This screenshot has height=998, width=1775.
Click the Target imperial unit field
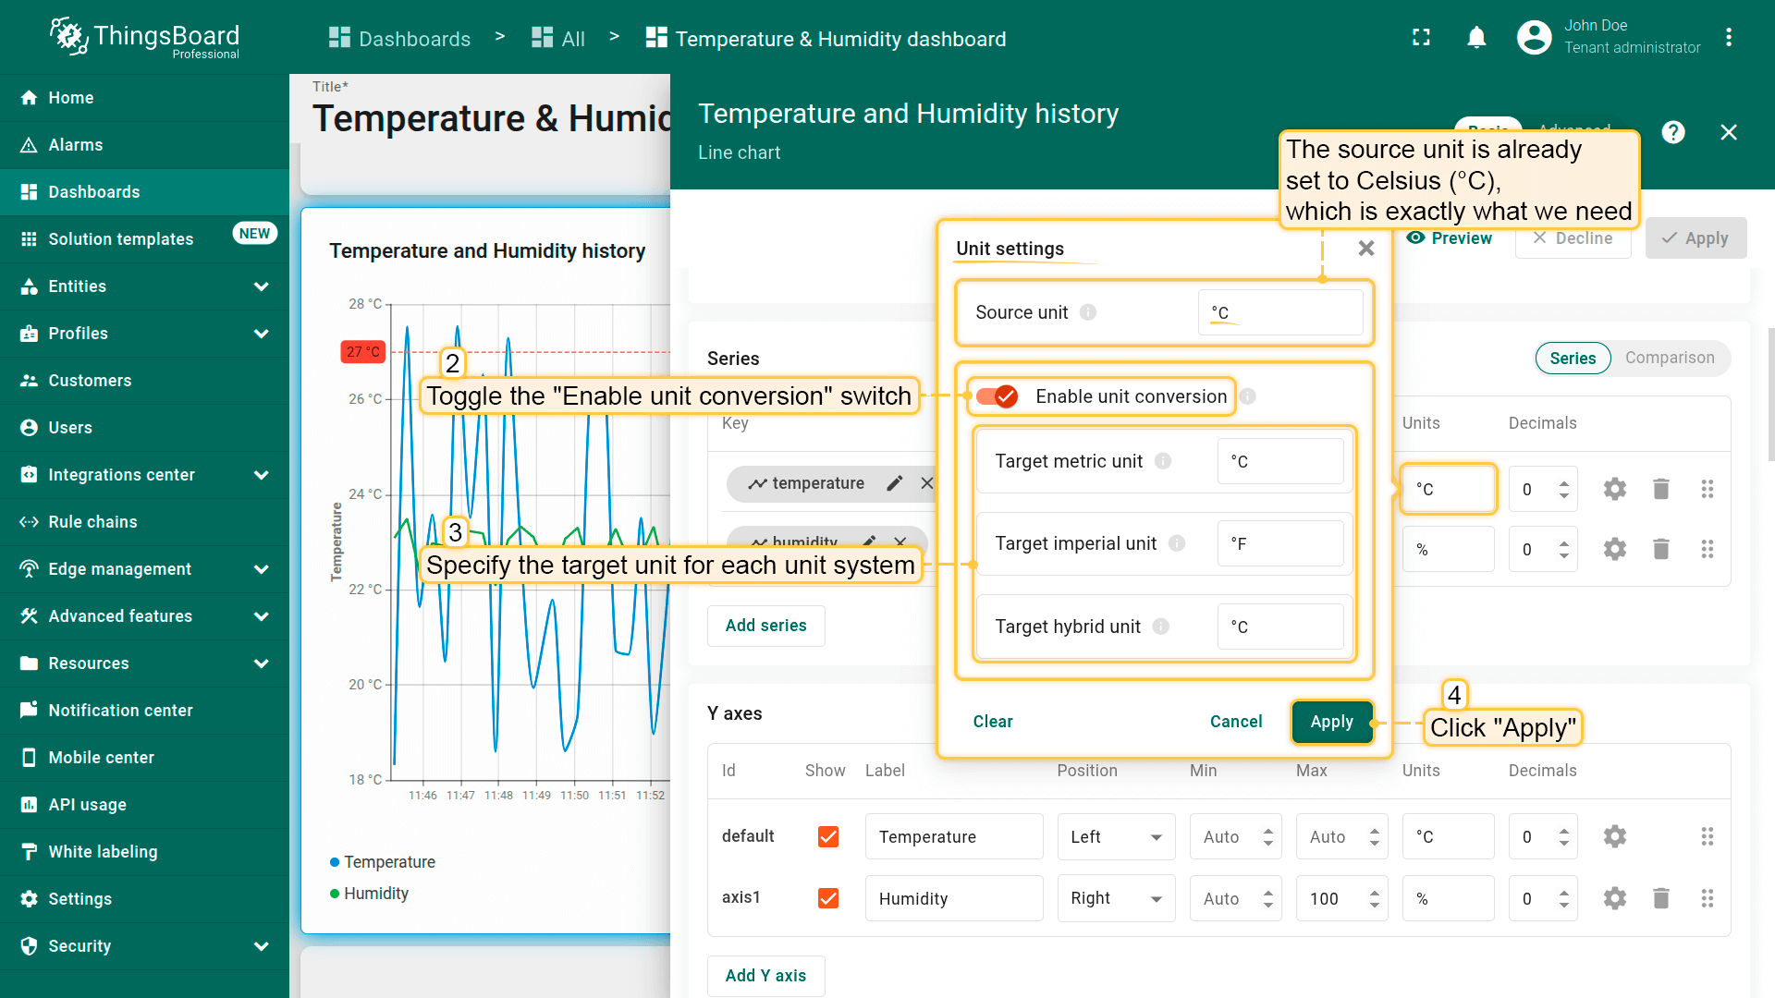click(x=1280, y=544)
